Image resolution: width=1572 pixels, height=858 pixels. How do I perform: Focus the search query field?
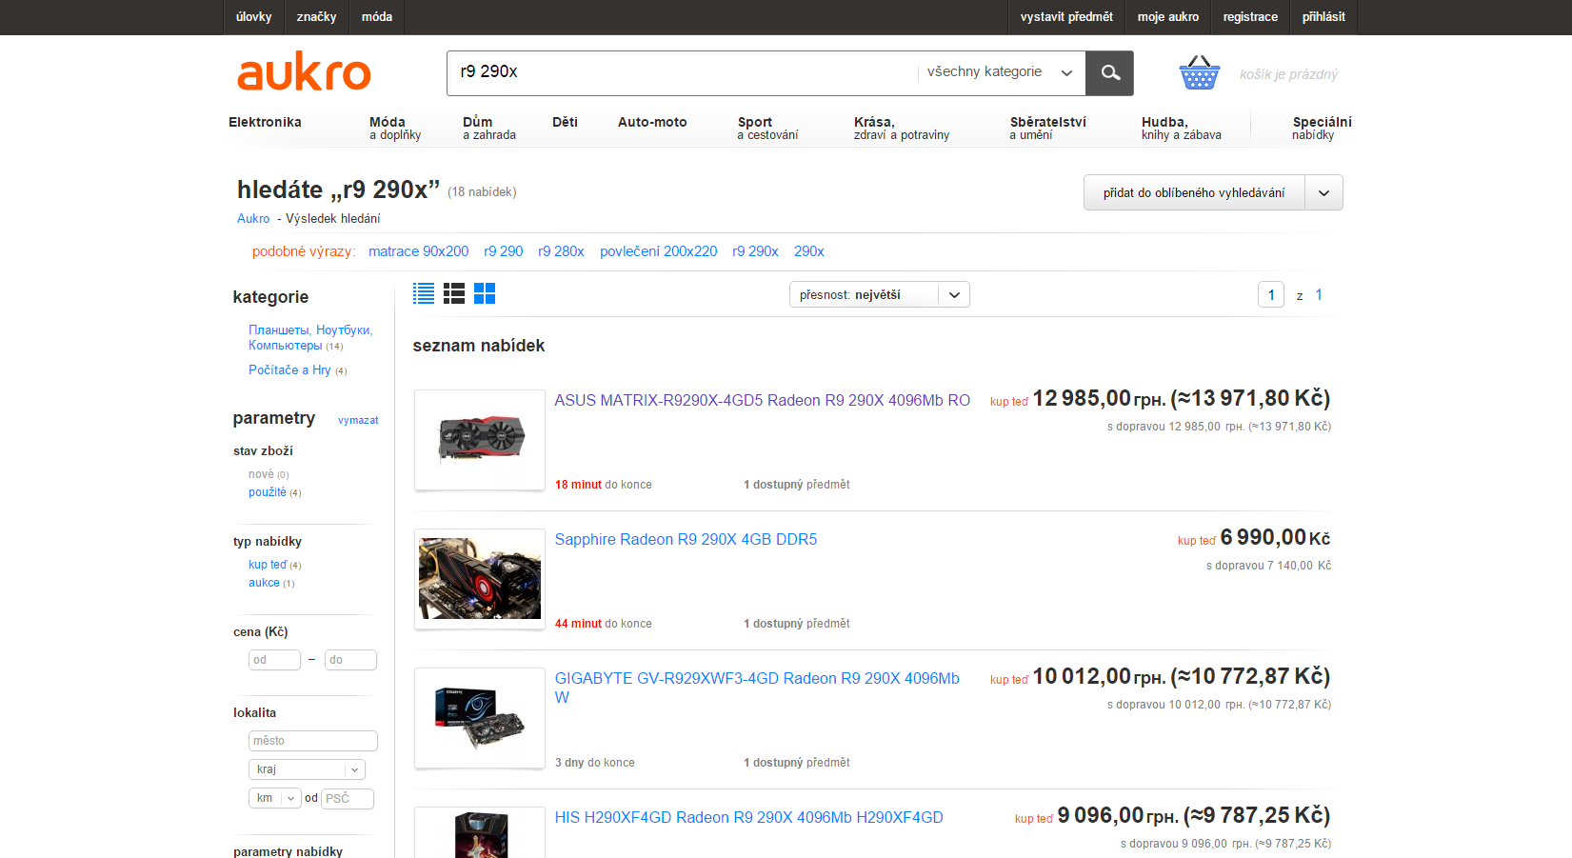click(x=682, y=72)
